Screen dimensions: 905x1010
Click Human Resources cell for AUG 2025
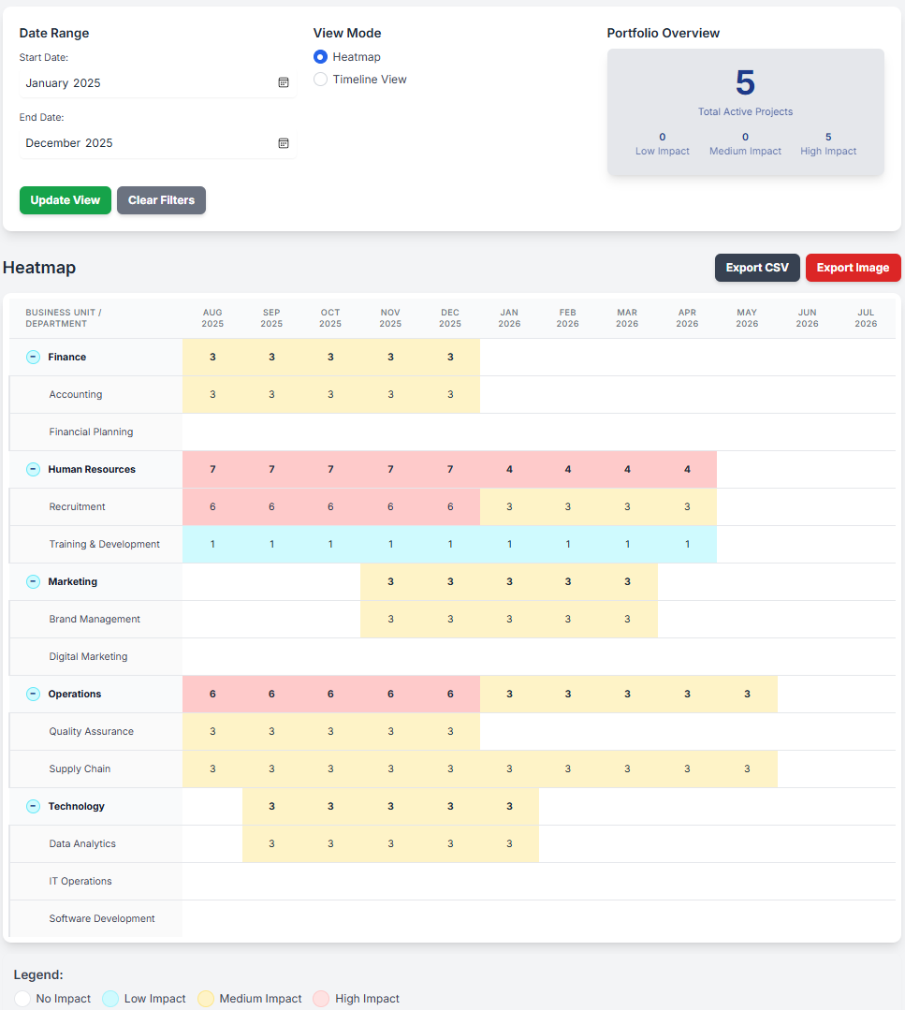212,469
